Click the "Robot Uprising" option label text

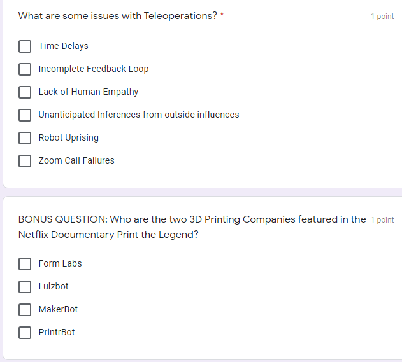(68, 138)
